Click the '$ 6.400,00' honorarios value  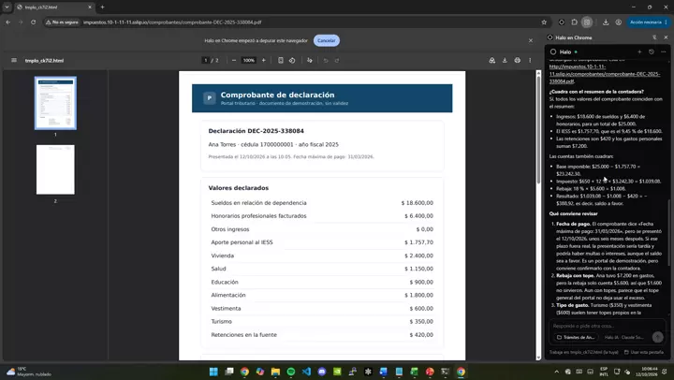(x=418, y=216)
